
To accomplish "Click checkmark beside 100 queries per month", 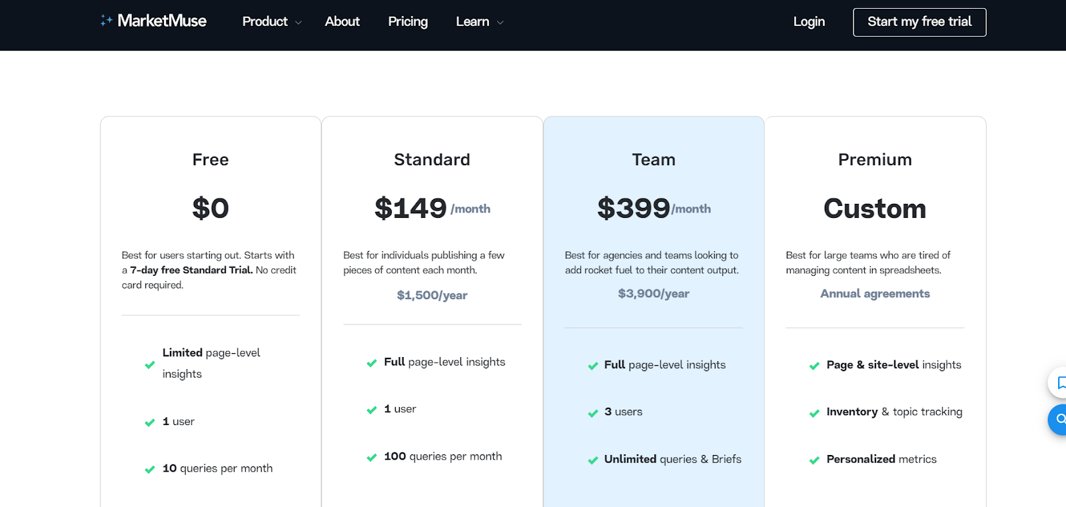I will 372,457.
